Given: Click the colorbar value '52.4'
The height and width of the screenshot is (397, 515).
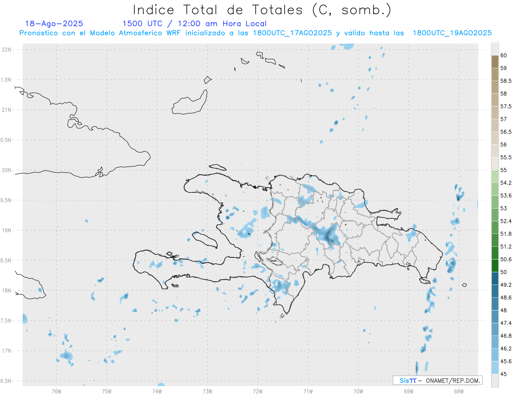Looking at the screenshot, I should (x=506, y=221).
